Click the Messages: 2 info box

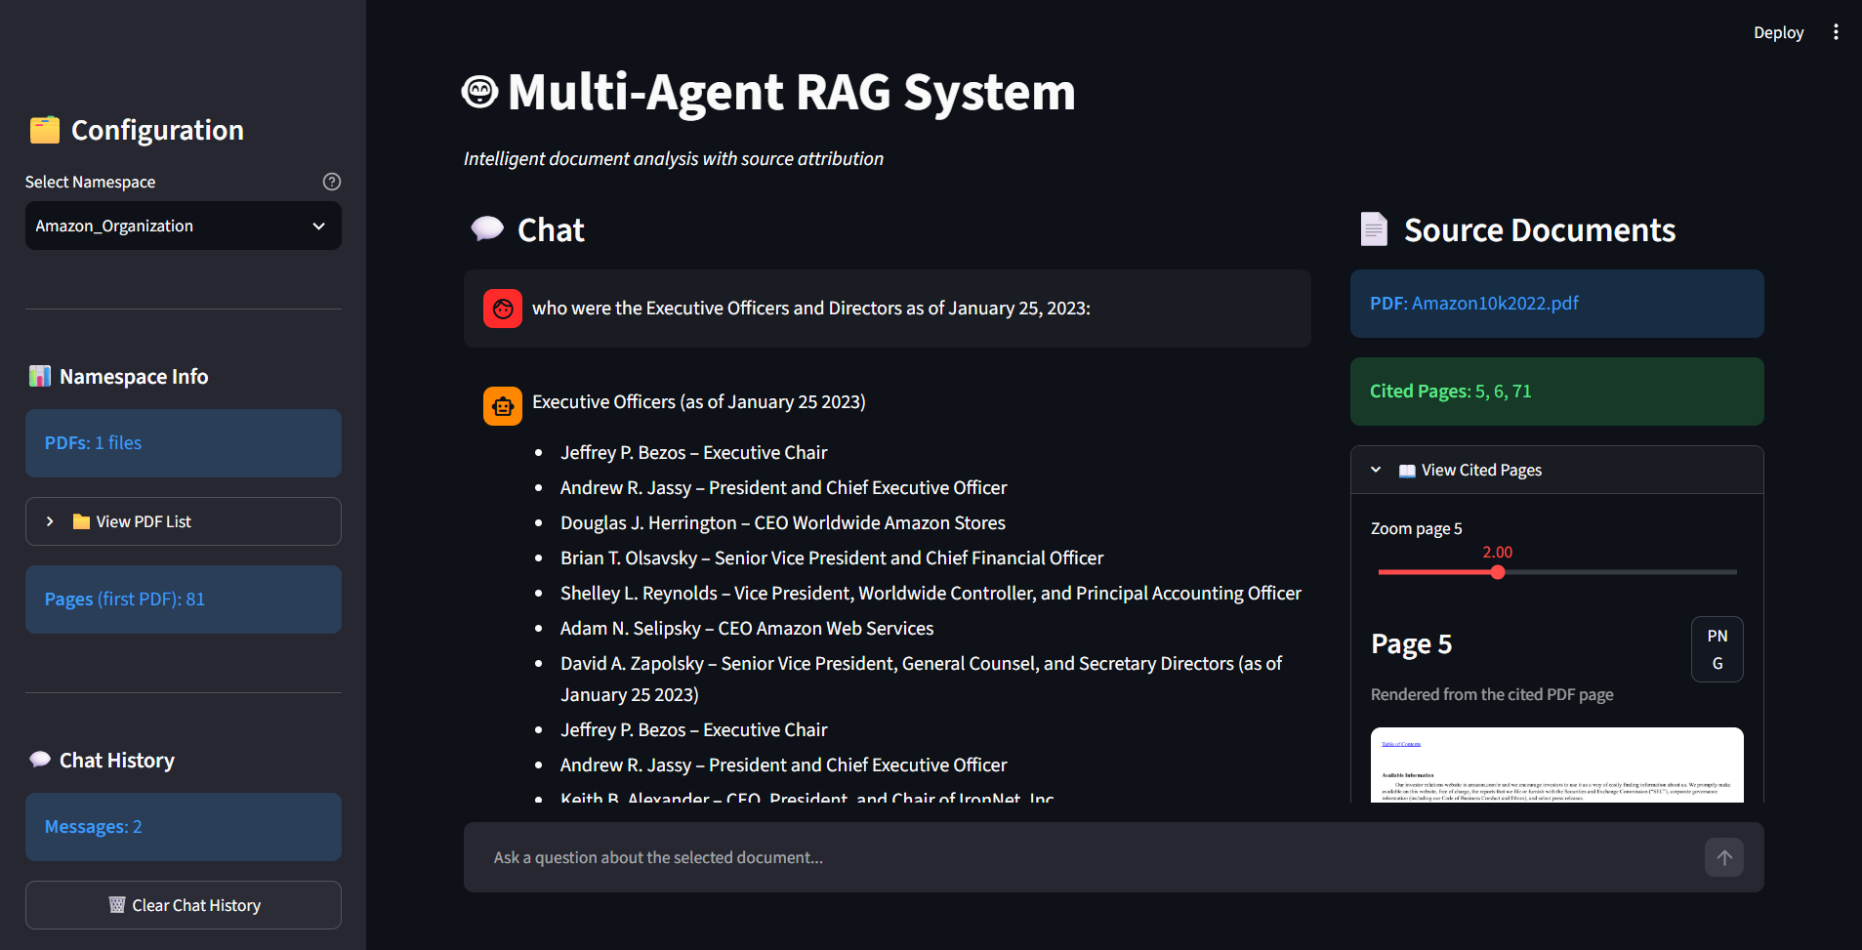point(184,827)
